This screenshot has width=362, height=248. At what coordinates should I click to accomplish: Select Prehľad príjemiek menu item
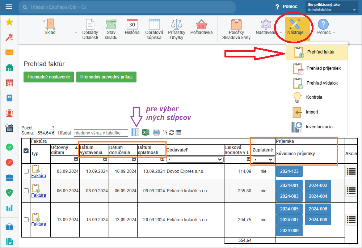point(323,68)
